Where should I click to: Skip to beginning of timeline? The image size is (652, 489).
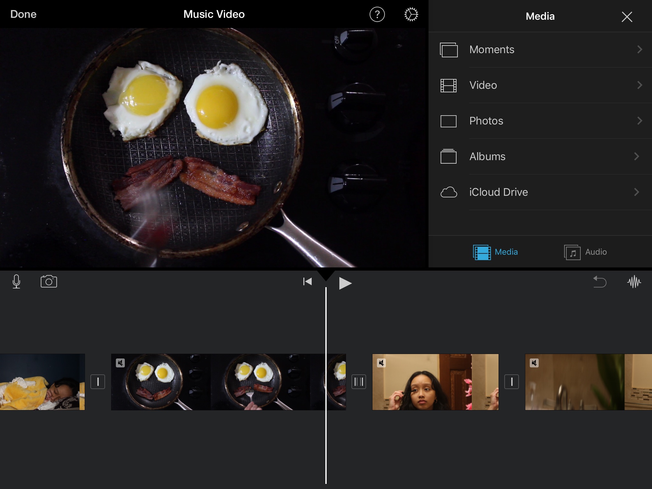[x=307, y=281]
